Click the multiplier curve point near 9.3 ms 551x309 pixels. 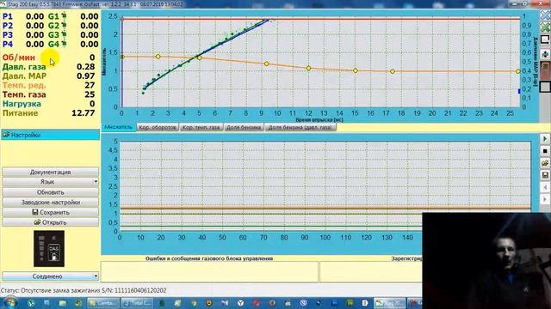tap(267, 64)
